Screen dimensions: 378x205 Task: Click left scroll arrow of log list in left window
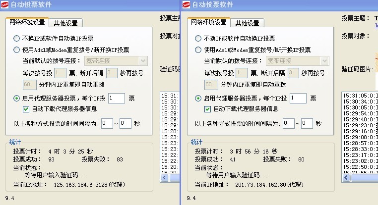click(x=165, y=178)
